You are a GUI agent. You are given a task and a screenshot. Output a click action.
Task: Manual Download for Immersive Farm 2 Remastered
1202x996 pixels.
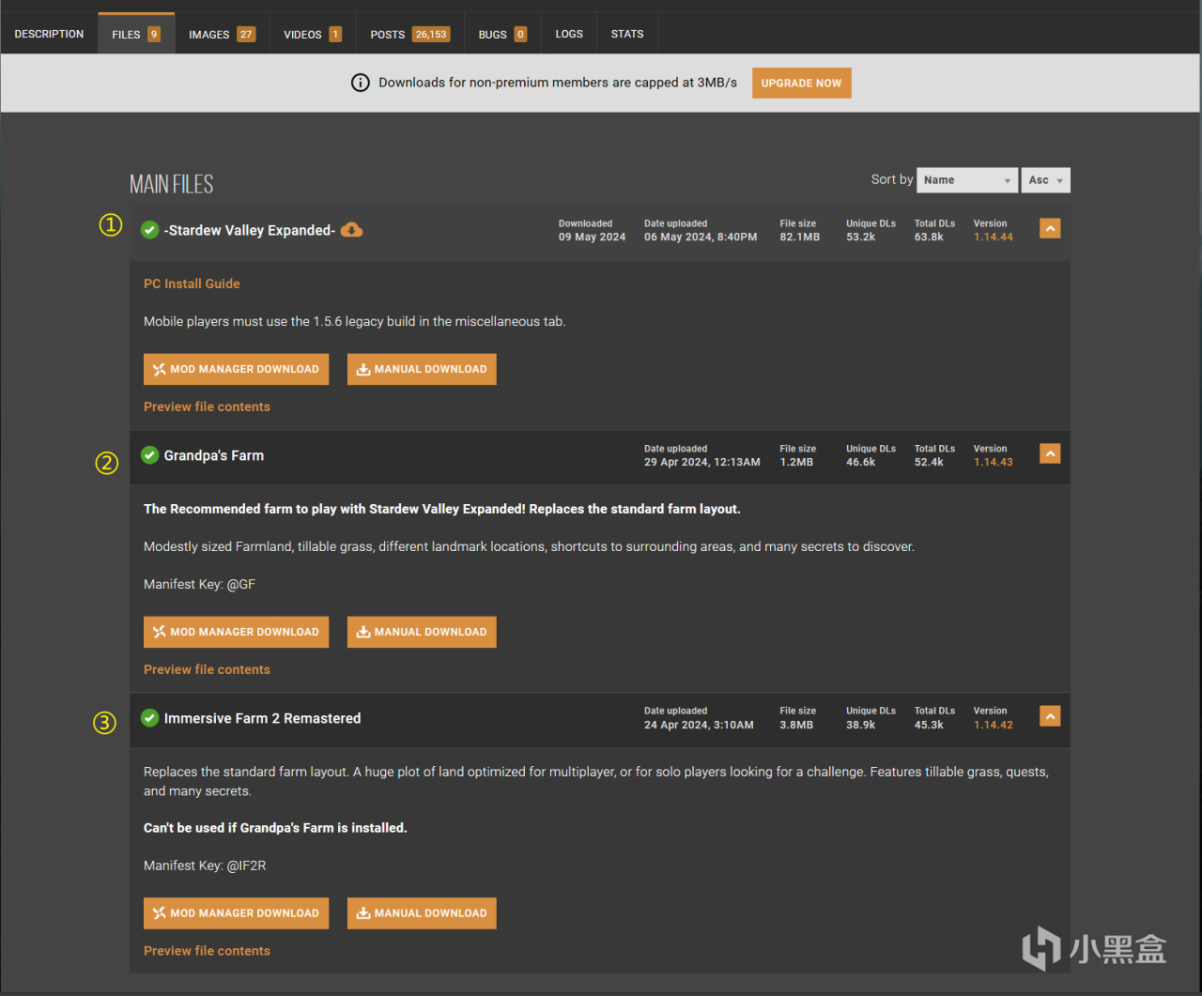[x=422, y=912]
